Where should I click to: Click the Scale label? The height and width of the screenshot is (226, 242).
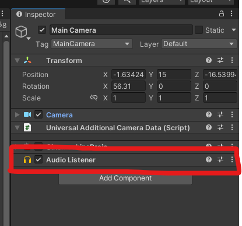(x=31, y=98)
